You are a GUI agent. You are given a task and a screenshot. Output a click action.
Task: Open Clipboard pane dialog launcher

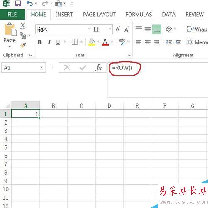tap(30, 55)
